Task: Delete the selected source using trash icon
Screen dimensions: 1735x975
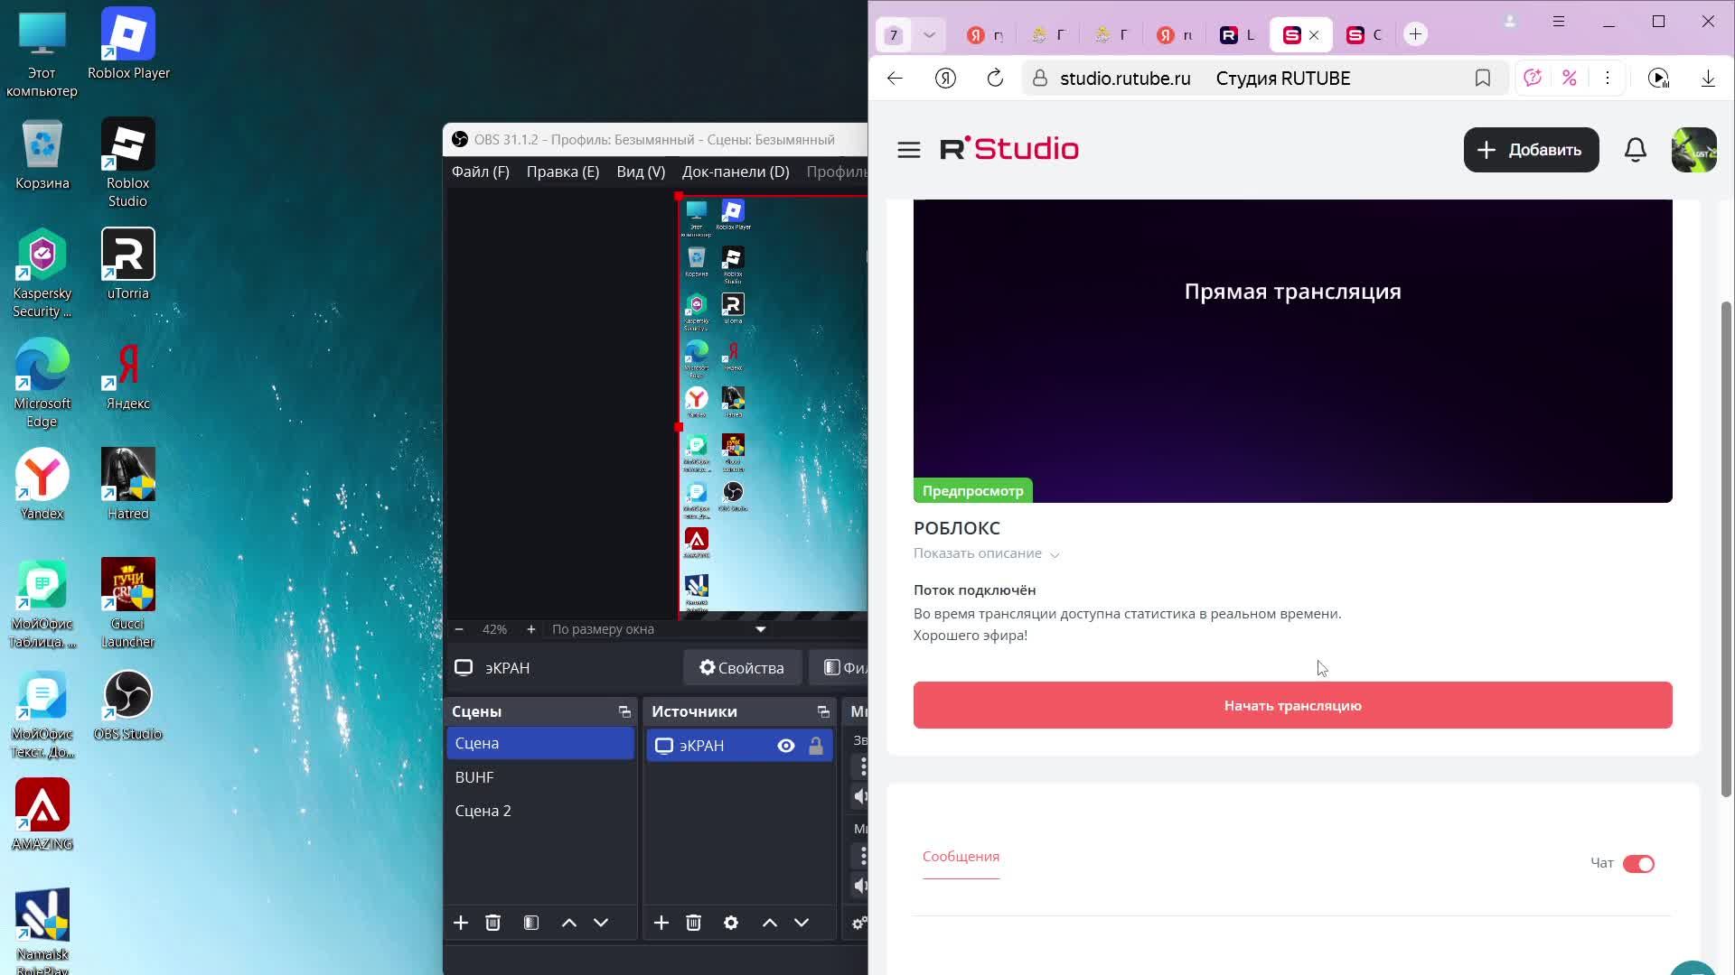Action: (693, 923)
